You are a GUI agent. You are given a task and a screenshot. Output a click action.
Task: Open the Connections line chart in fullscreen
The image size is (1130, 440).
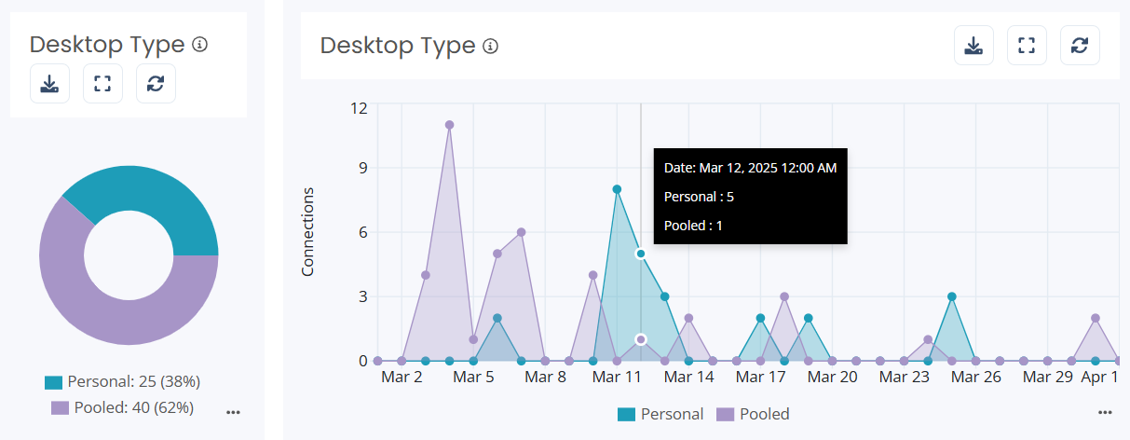tap(1027, 46)
